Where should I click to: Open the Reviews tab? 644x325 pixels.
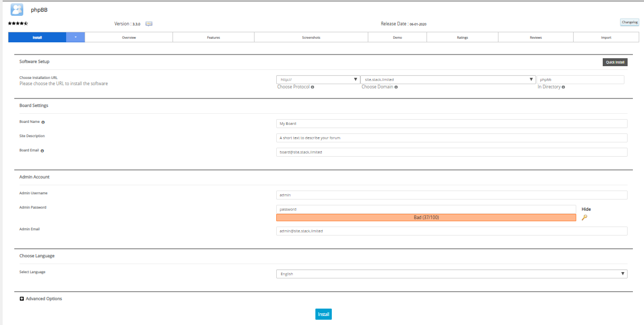(536, 37)
